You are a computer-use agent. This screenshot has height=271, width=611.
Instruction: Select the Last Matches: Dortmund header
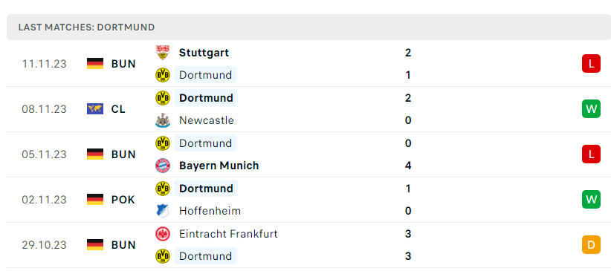coord(308,27)
